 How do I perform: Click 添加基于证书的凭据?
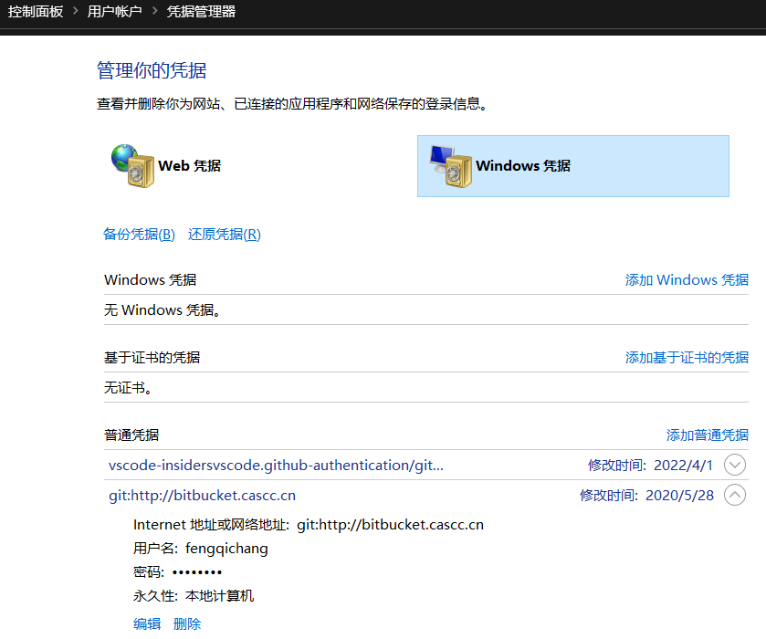(x=687, y=358)
